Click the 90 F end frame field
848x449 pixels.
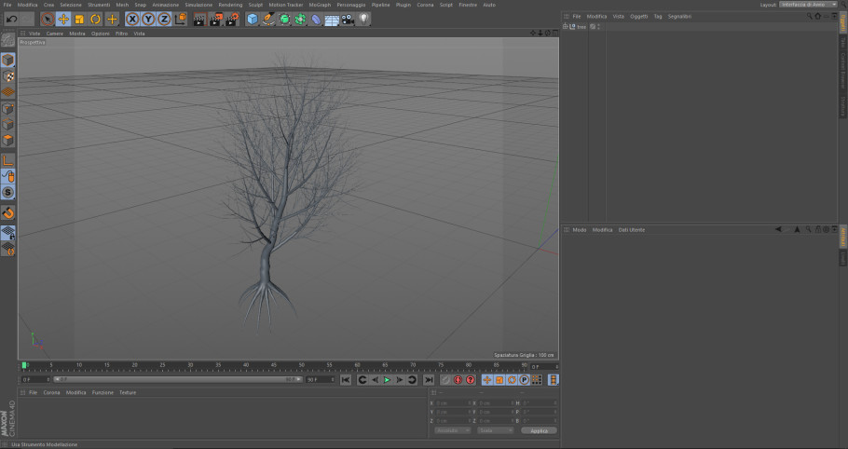click(321, 380)
